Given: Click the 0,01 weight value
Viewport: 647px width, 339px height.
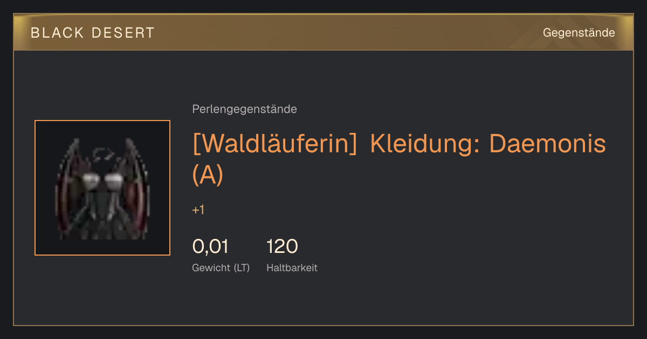Looking at the screenshot, I should click(210, 246).
